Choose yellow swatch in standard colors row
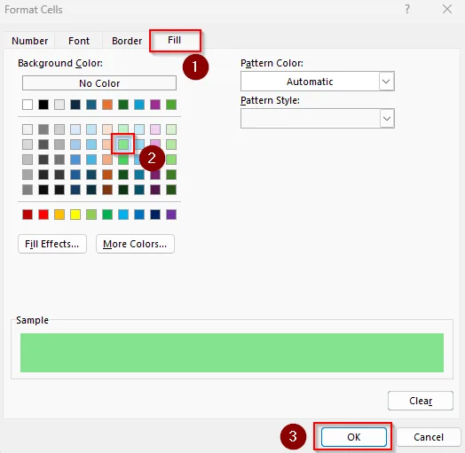 pyautogui.click(x=75, y=215)
